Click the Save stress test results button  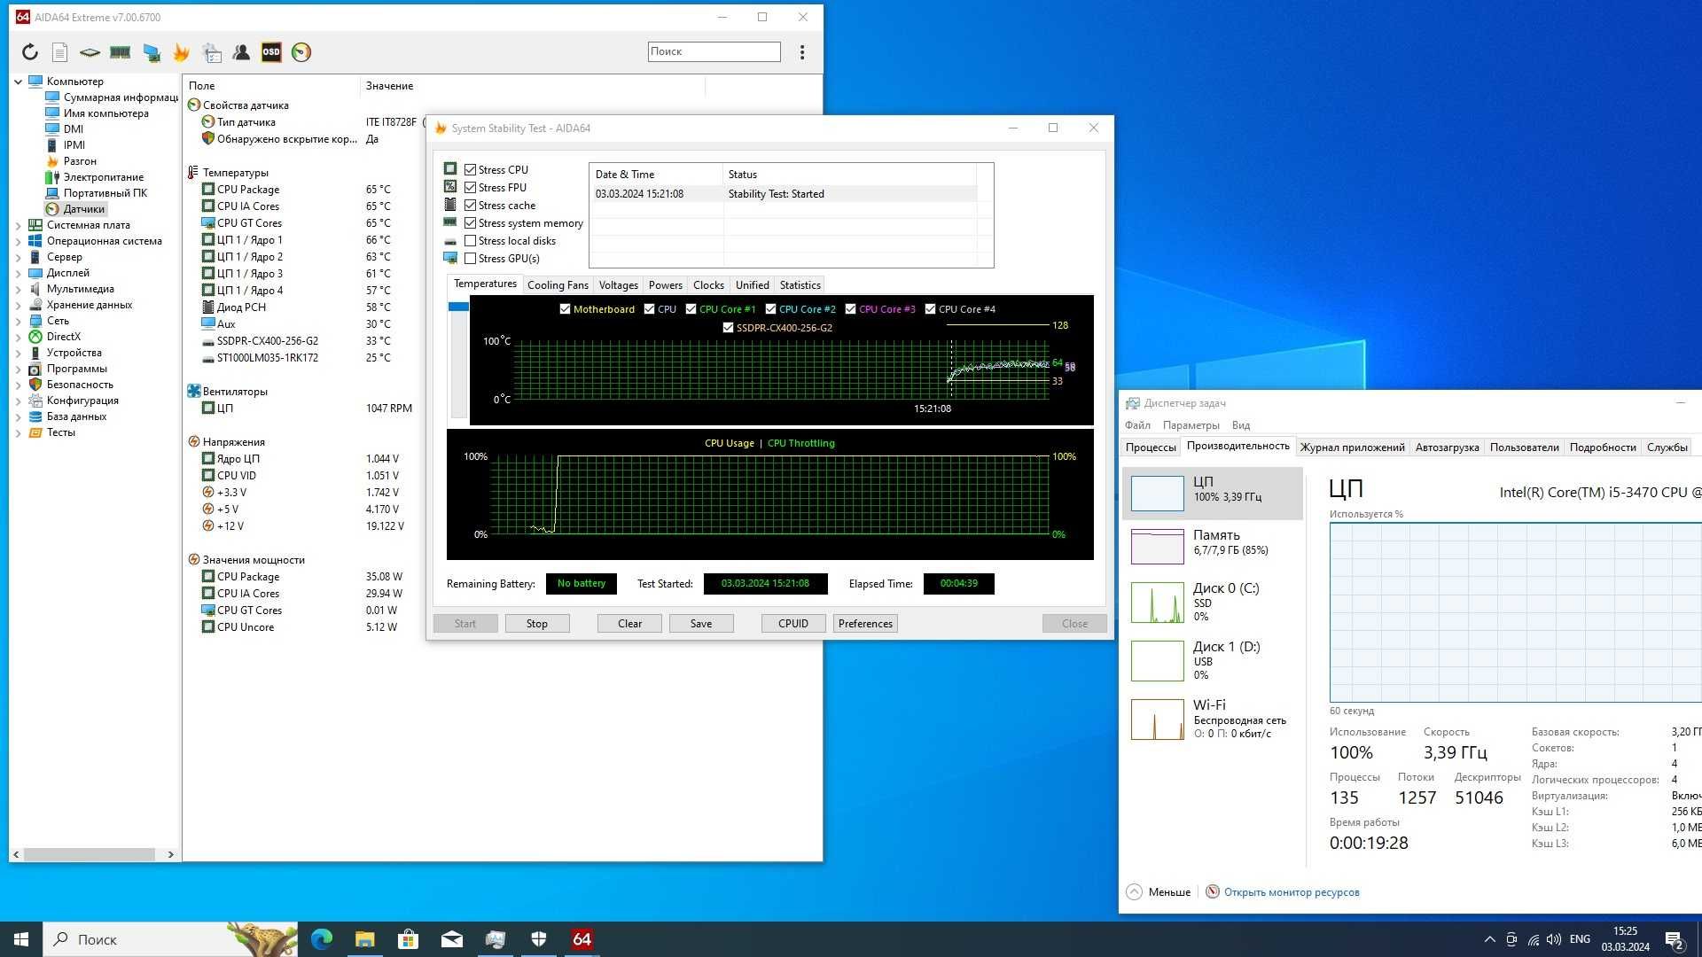700,623
